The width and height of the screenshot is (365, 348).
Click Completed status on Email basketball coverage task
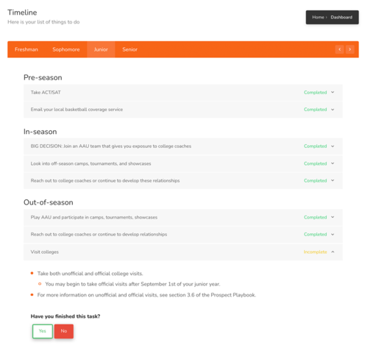(315, 110)
